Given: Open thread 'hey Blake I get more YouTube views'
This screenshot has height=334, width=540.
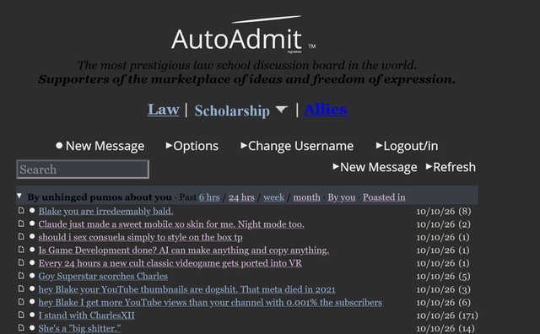Looking at the screenshot, I should (x=210, y=302).
